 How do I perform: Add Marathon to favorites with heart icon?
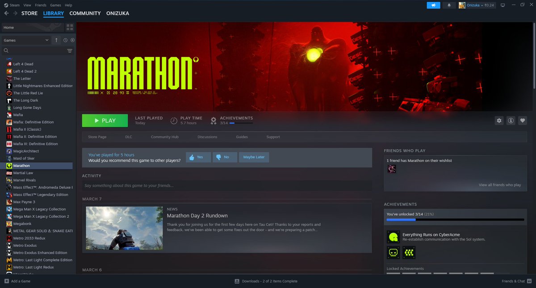coord(522,121)
